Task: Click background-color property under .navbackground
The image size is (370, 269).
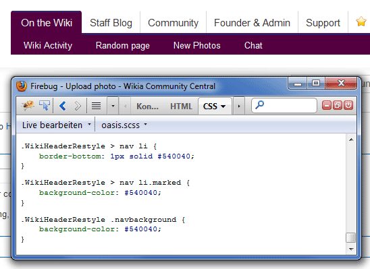Action: (77, 229)
